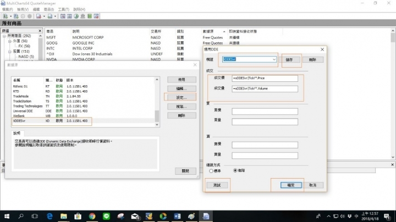This screenshot has width=396, height=222.
Task: Open Windows taskbar search
Action: point(21,216)
